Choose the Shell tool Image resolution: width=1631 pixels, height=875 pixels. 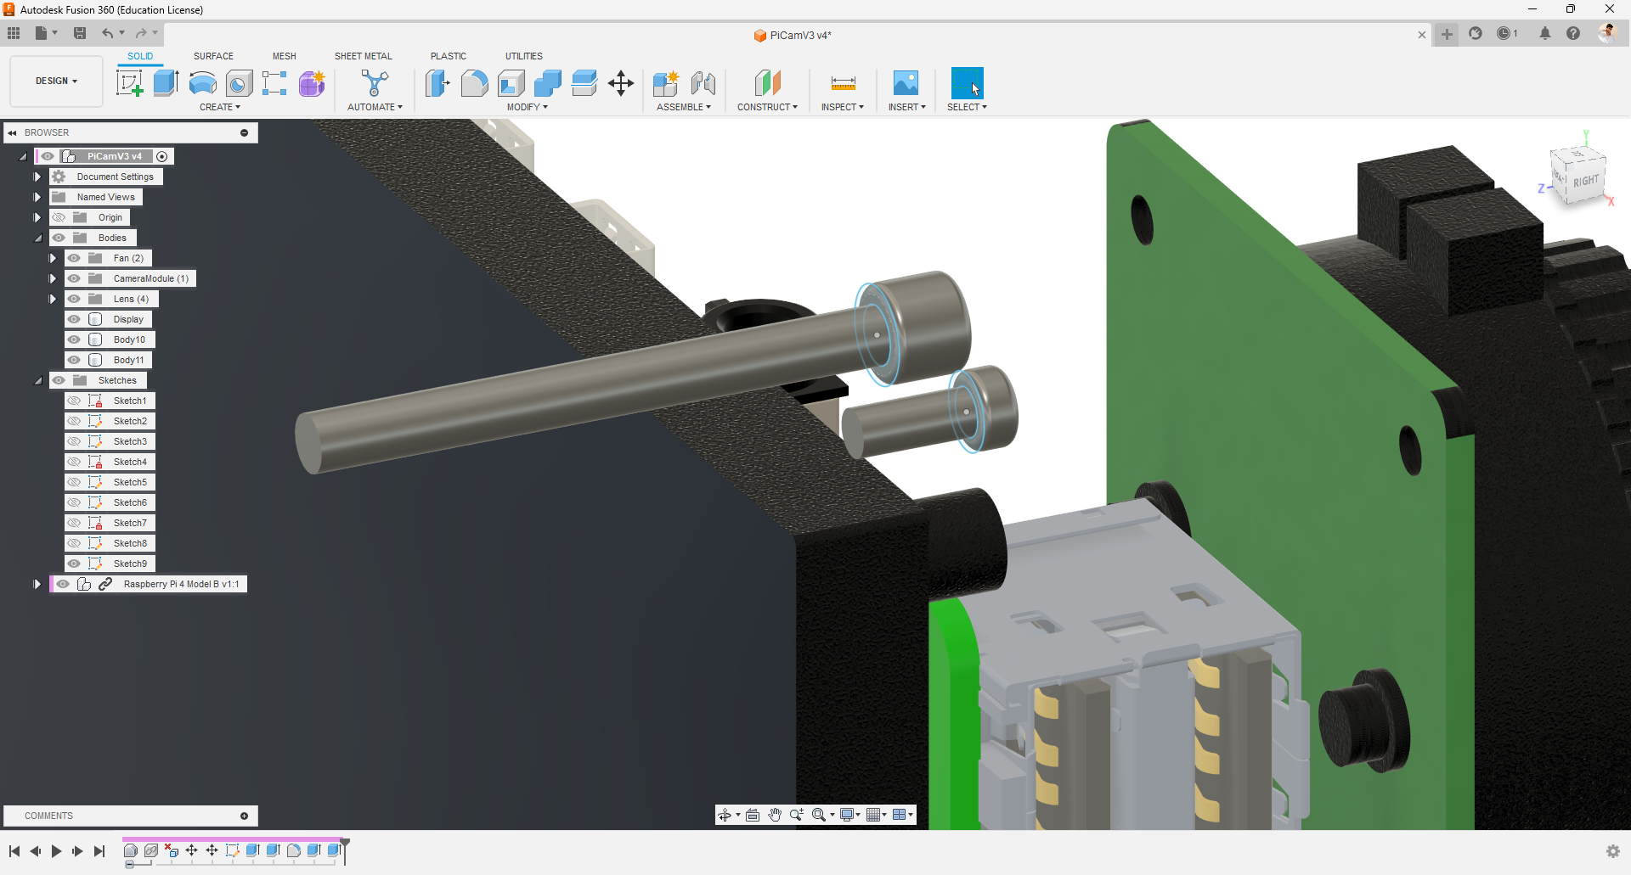511,83
